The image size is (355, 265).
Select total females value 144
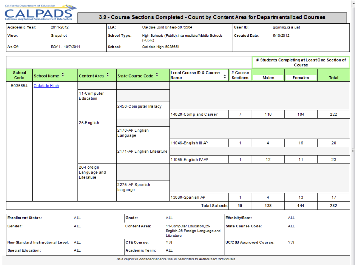tap(301, 206)
